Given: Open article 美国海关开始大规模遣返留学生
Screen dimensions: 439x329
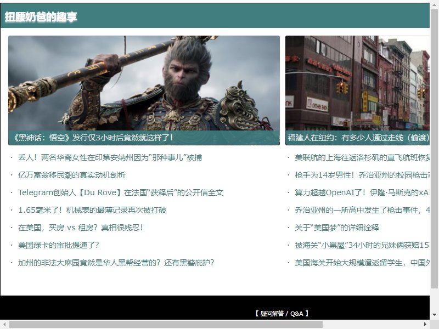Looking at the screenshot, I should click(x=362, y=263).
